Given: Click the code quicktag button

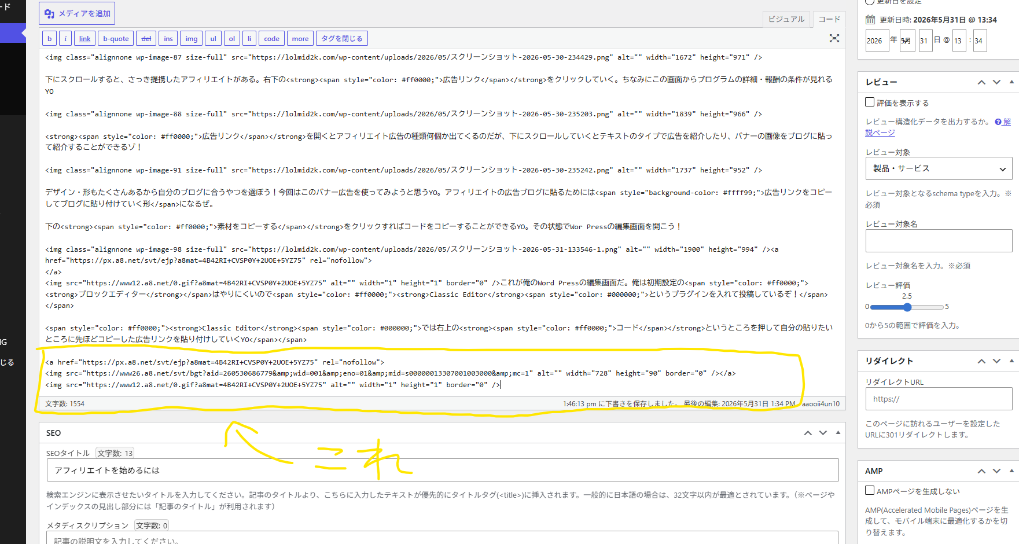Looking at the screenshot, I should (x=272, y=39).
